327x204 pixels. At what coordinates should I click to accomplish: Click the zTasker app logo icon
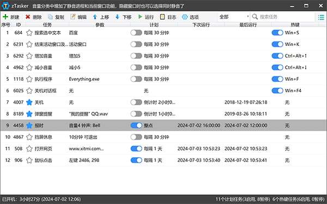5,5
